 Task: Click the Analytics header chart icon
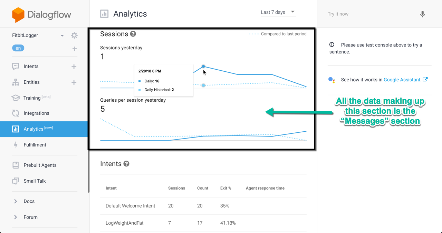[x=104, y=14]
